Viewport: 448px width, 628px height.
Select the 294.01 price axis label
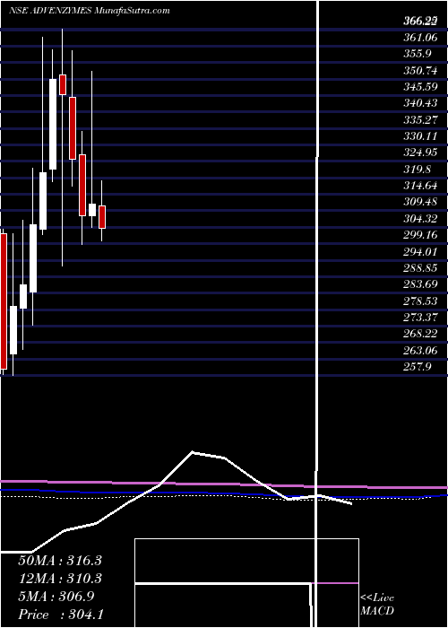(421, 251)
